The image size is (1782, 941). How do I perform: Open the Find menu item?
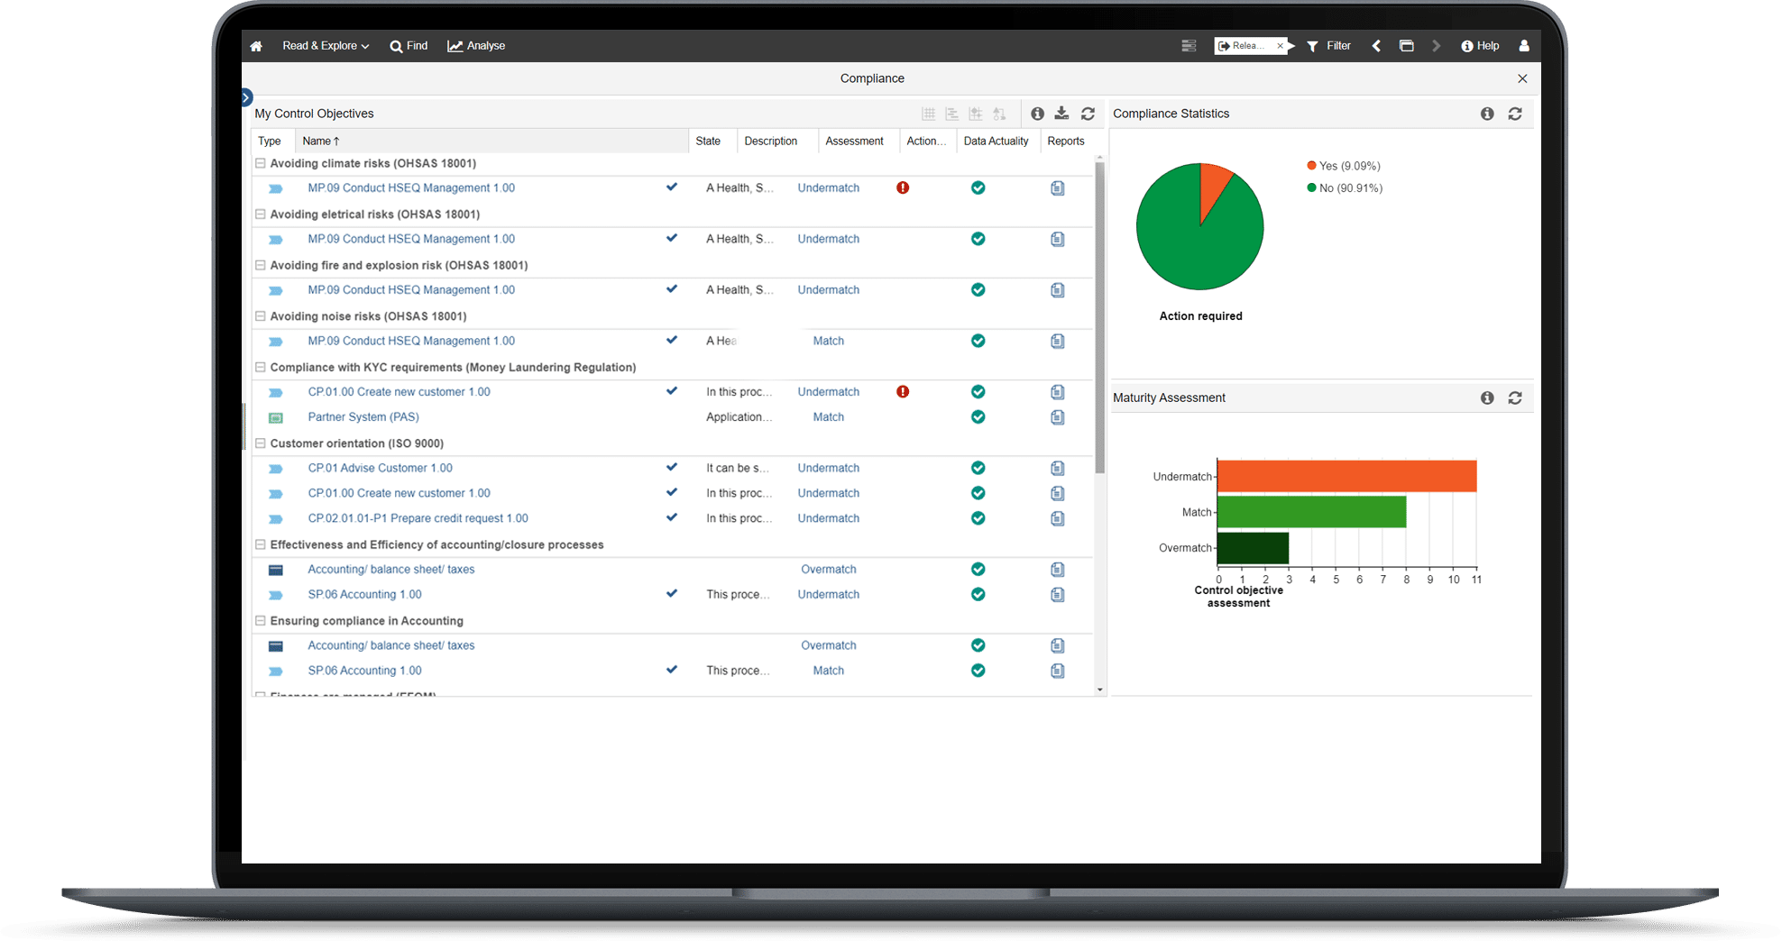(x=409, y=46)
